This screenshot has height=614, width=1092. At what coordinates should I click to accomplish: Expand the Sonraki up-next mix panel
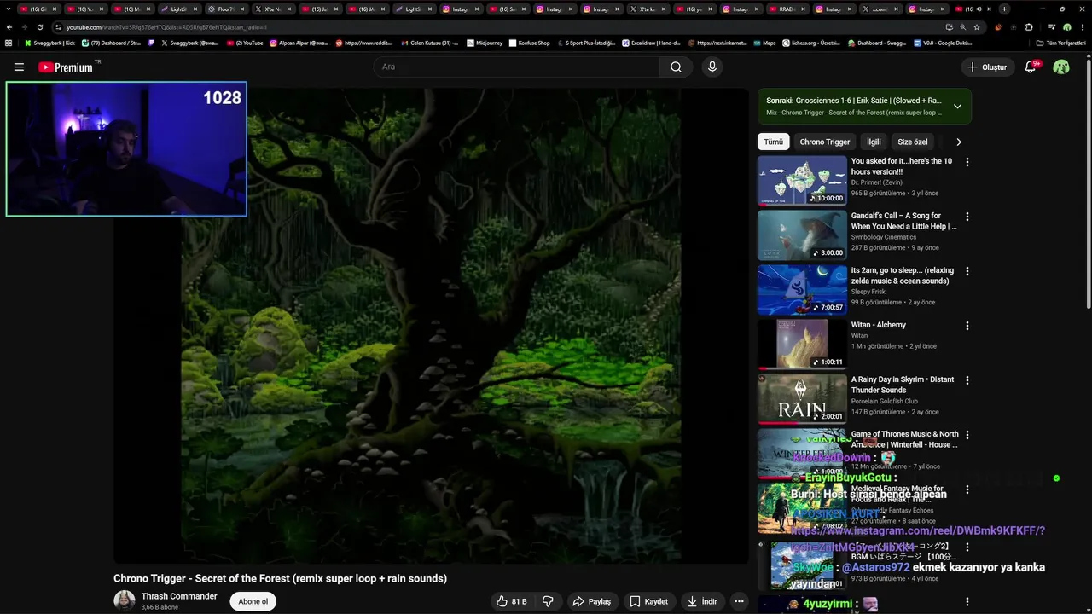[957, 107]
